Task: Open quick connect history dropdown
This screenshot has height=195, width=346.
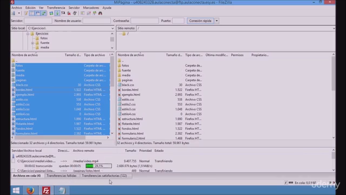Action: [x=217, y=21]
